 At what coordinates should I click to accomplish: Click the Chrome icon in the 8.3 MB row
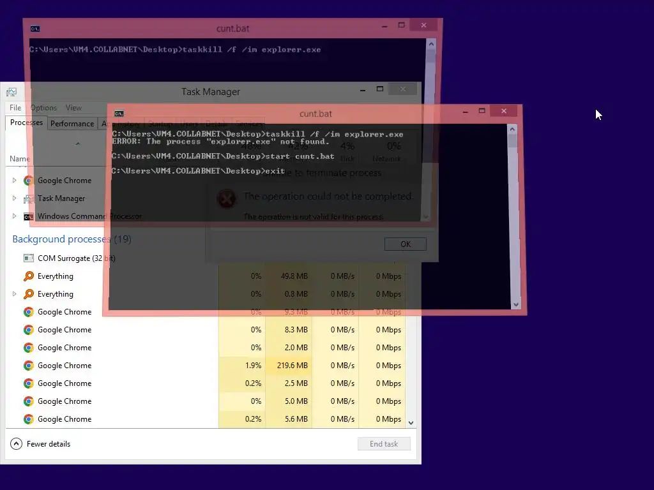[x=28, y=330]
